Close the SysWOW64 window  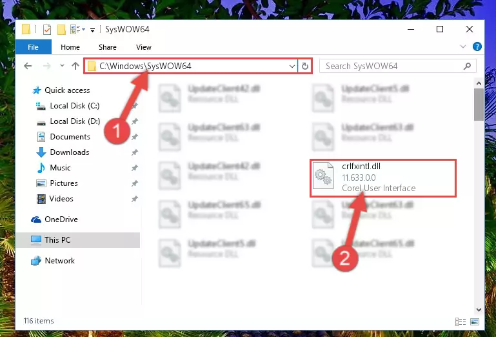pos(470,30)
